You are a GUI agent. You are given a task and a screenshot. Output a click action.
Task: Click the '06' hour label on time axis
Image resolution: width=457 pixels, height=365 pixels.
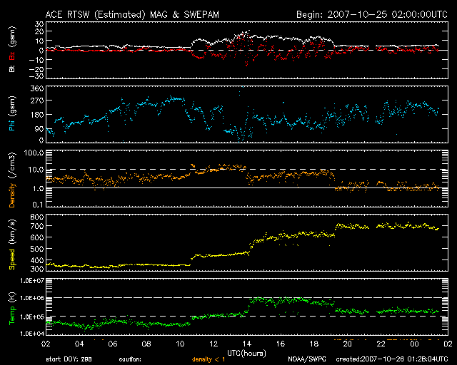point(113,344)
